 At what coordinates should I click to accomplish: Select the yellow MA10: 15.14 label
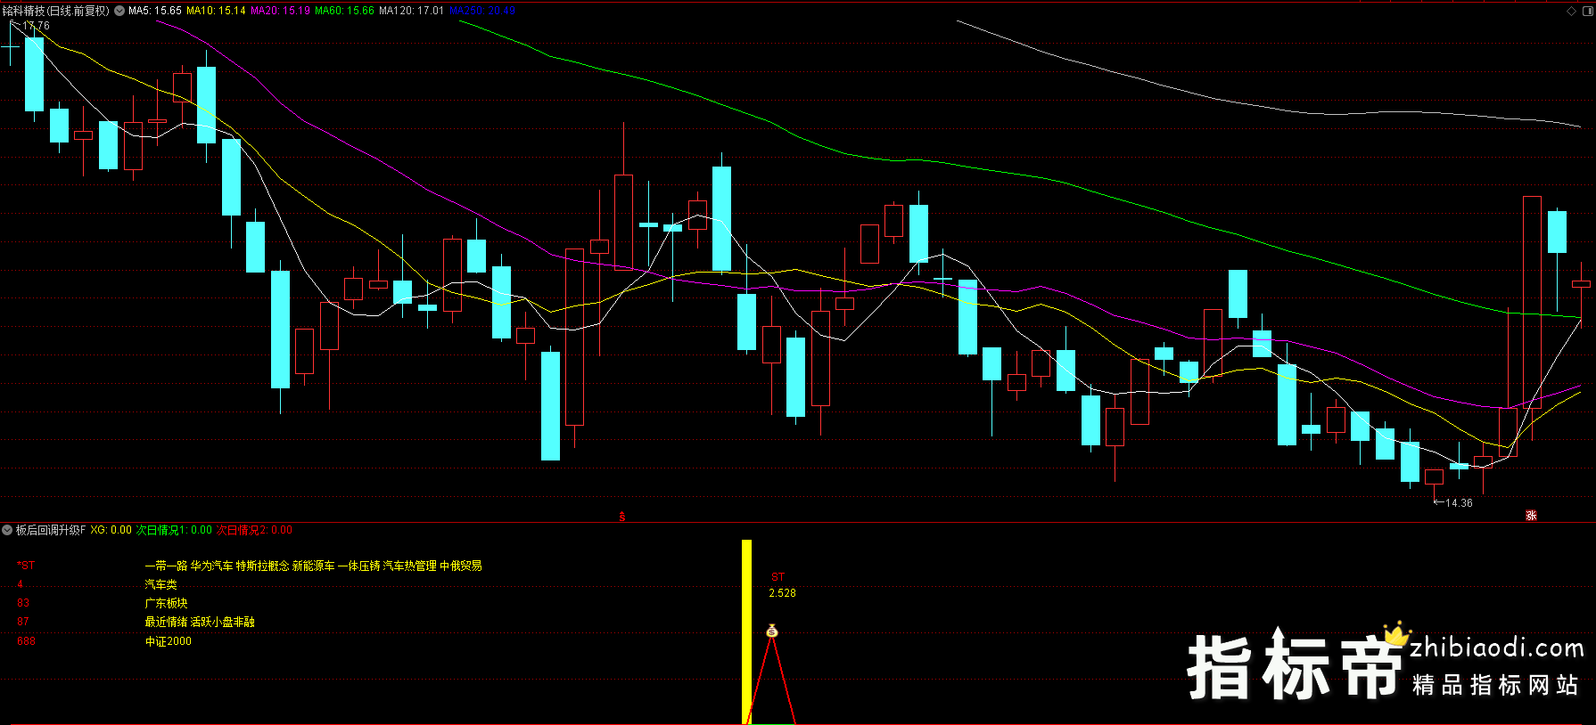tap(216, 11)
